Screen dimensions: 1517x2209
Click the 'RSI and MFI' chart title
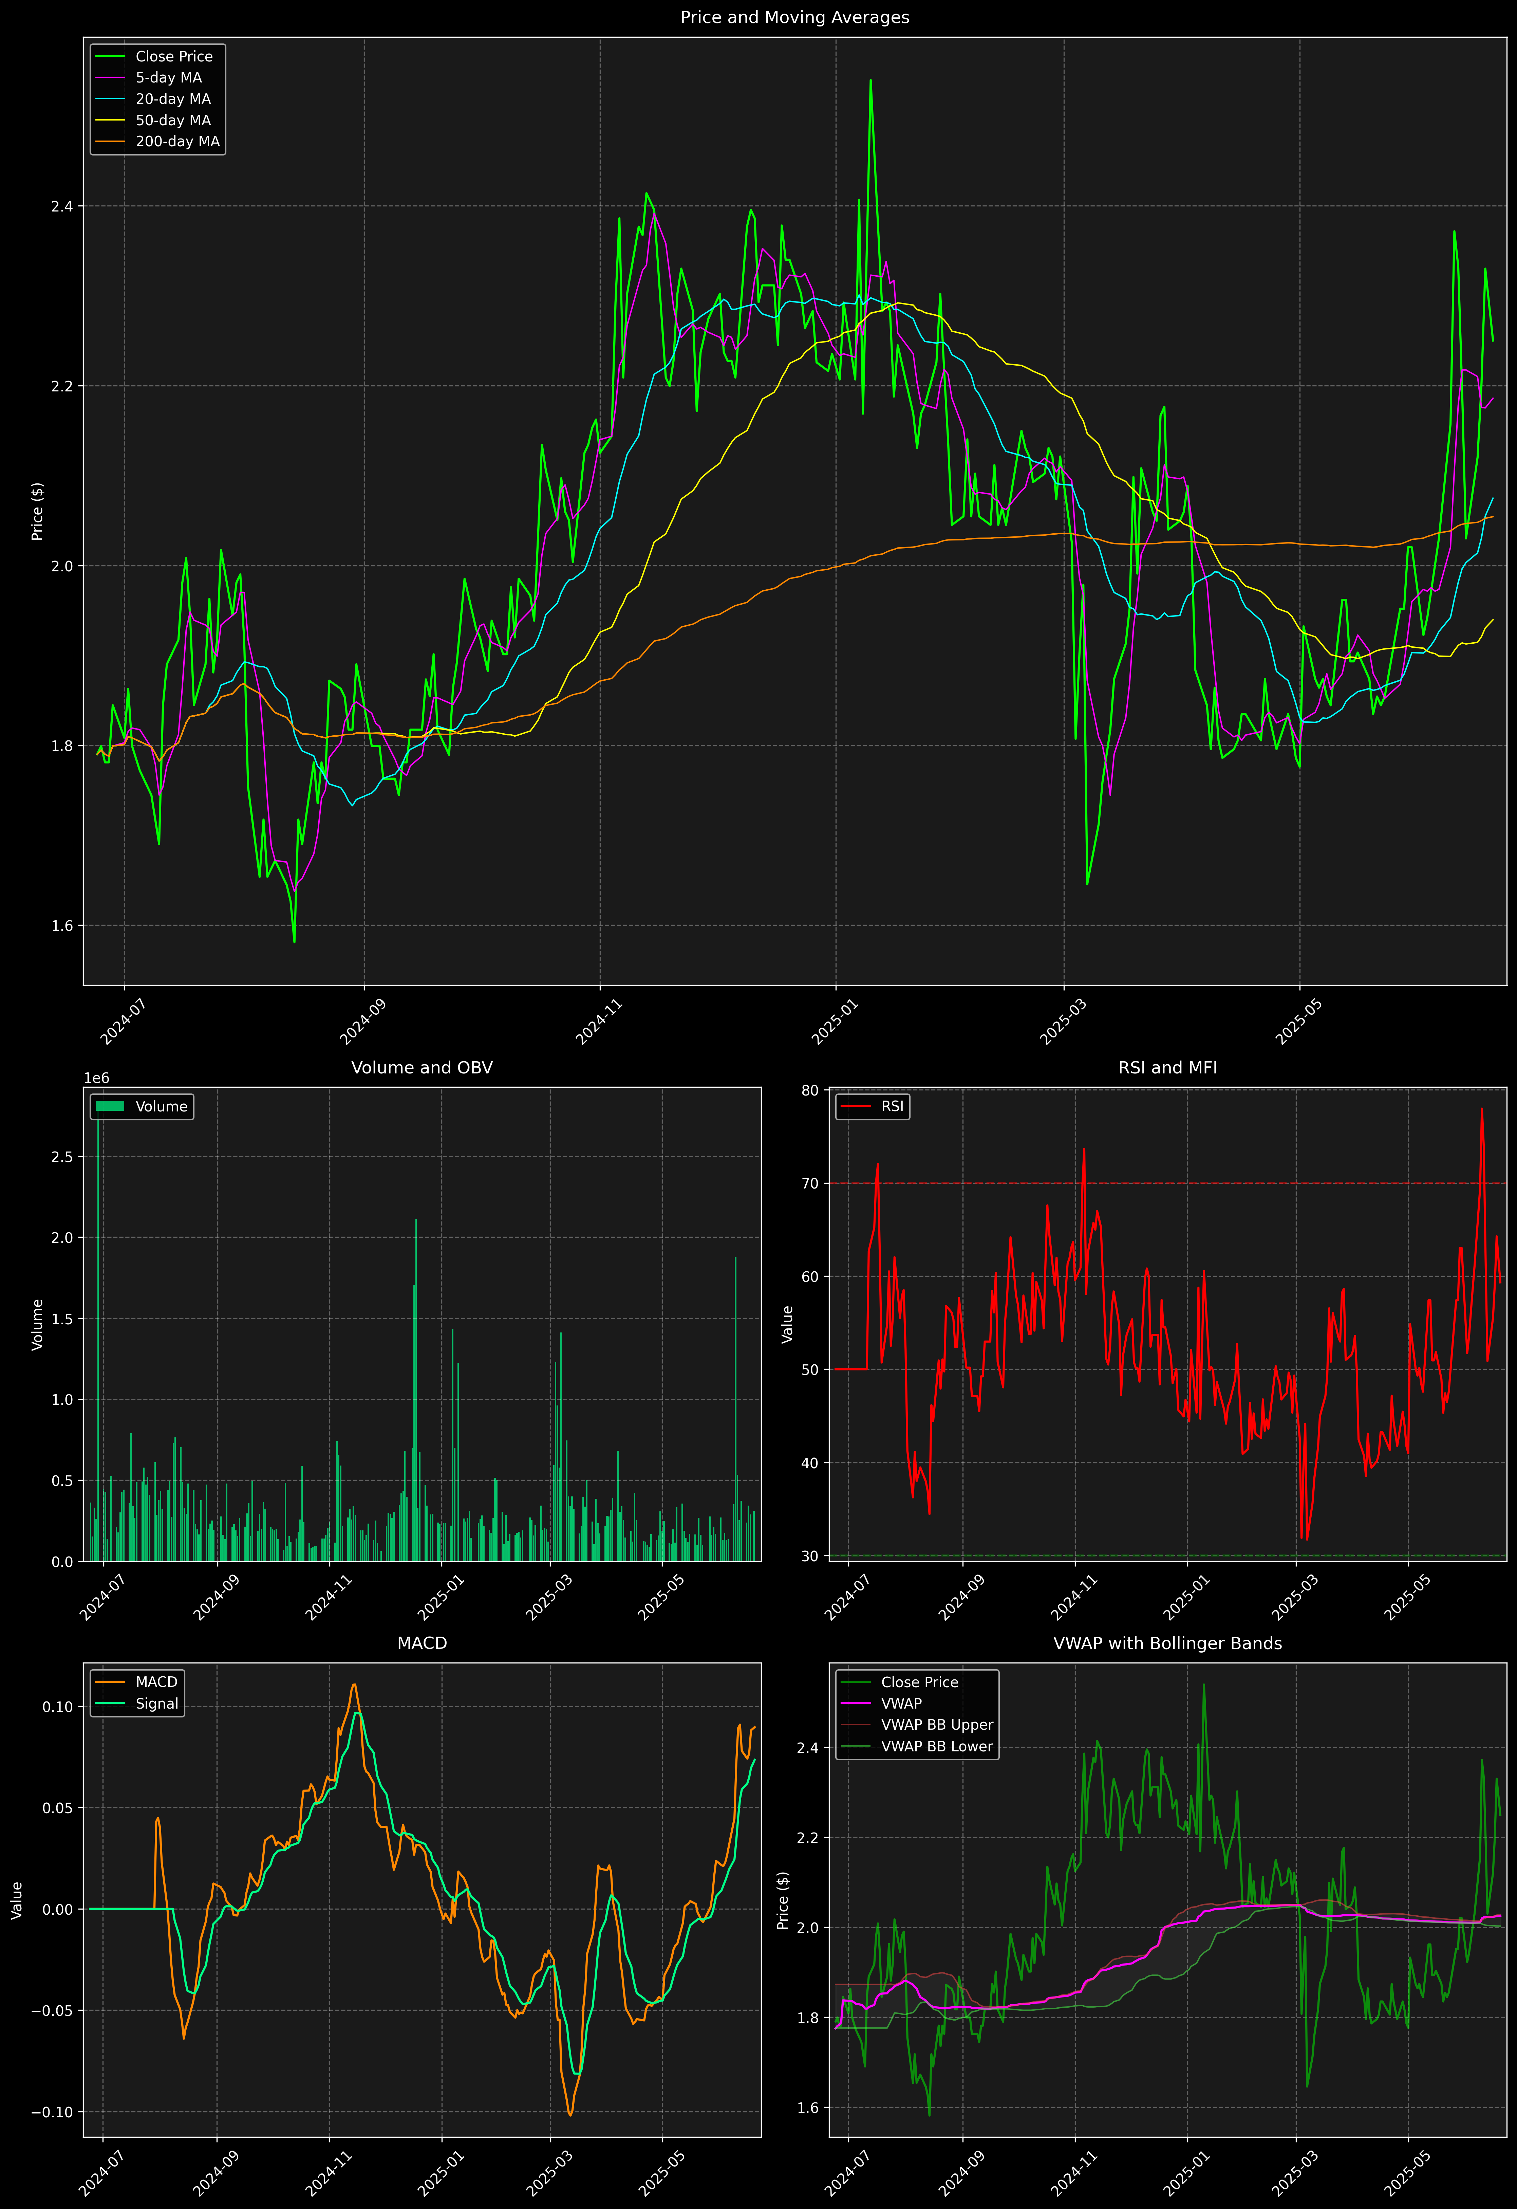(1167, 1067)
